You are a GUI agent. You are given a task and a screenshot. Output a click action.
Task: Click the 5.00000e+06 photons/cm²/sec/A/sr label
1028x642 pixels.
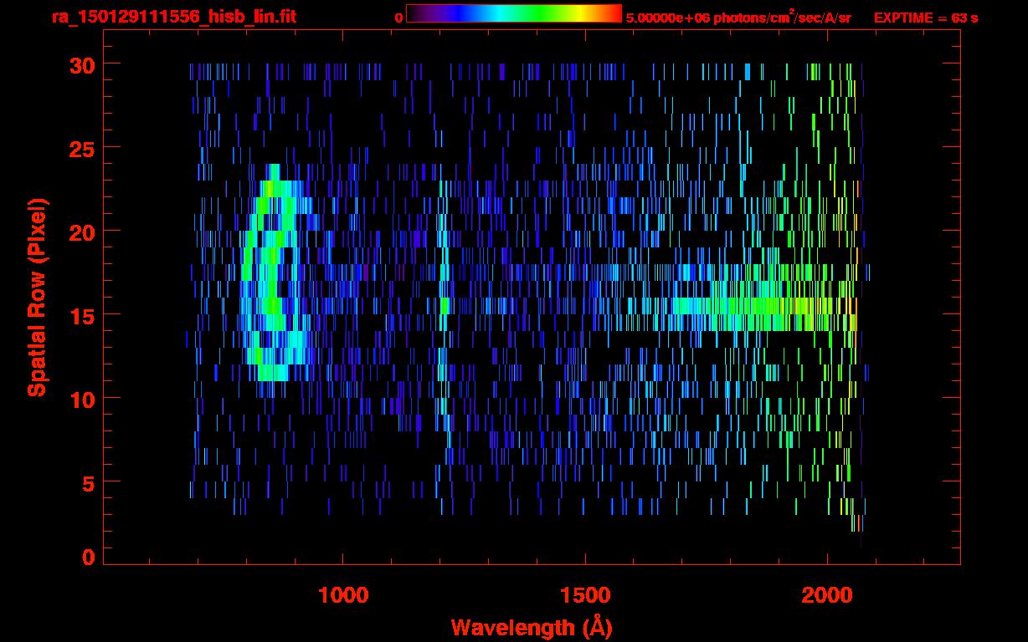click(738, 16)
